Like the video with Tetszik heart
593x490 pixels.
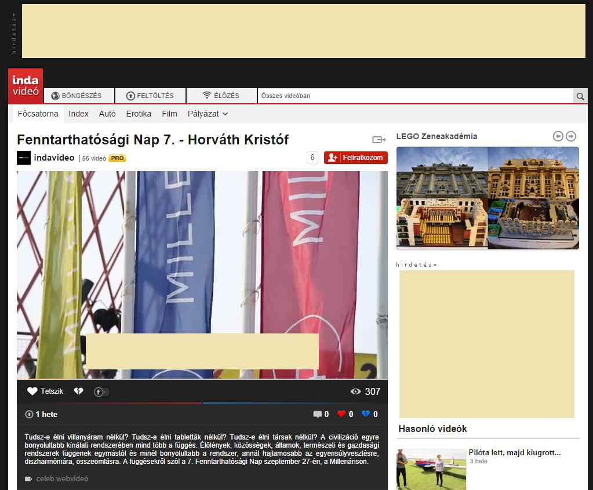pyautogui.click(x=45, y=391)
